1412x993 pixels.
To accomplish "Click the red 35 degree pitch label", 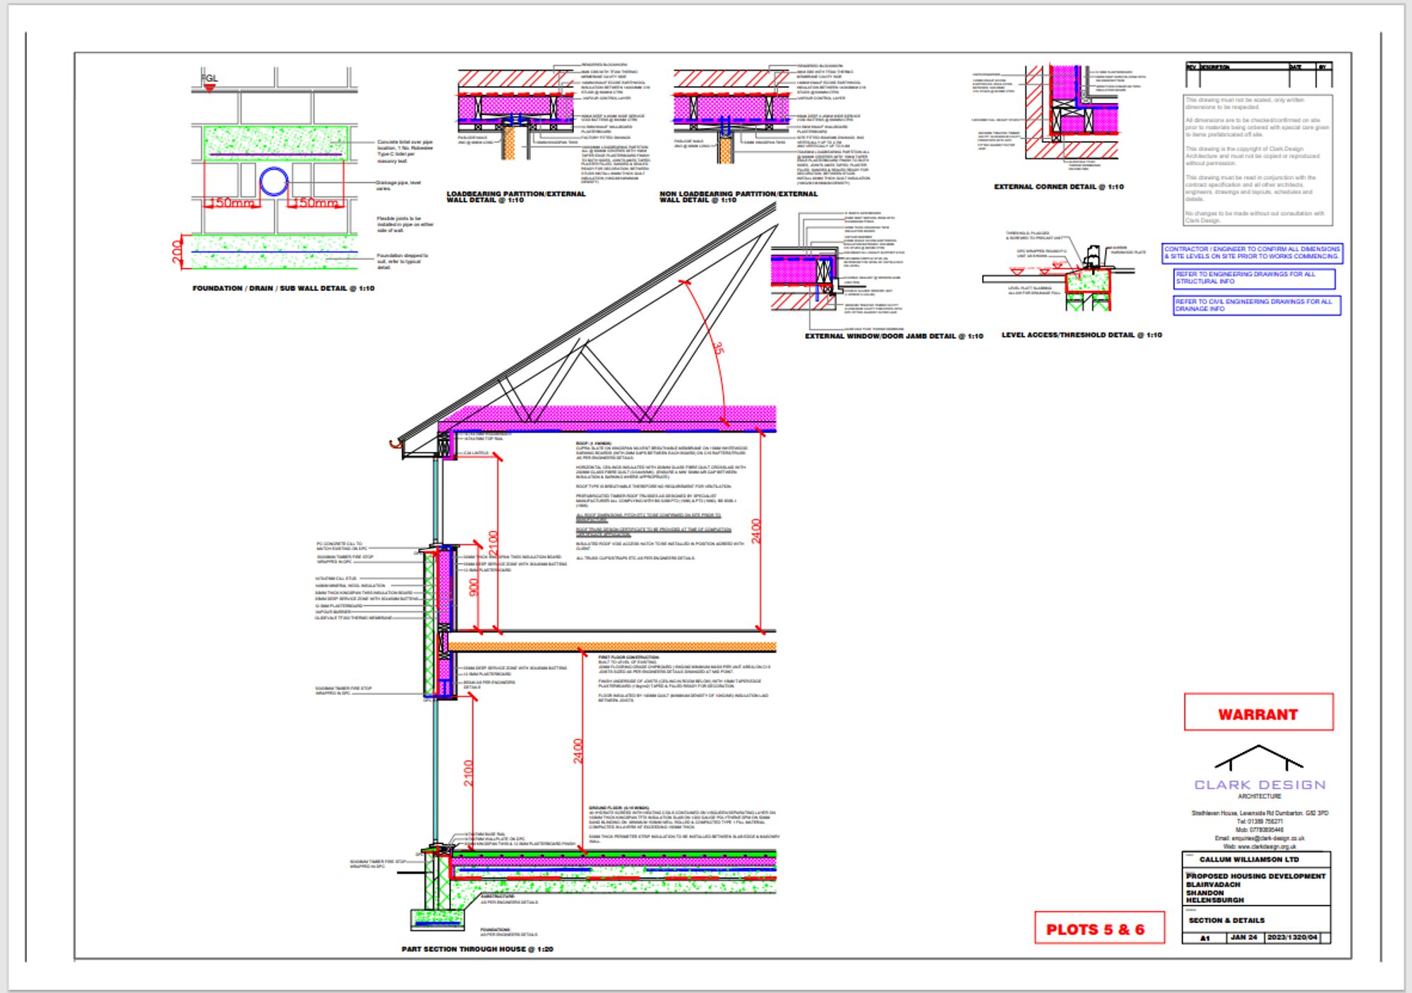I will (x=717, y=348).
